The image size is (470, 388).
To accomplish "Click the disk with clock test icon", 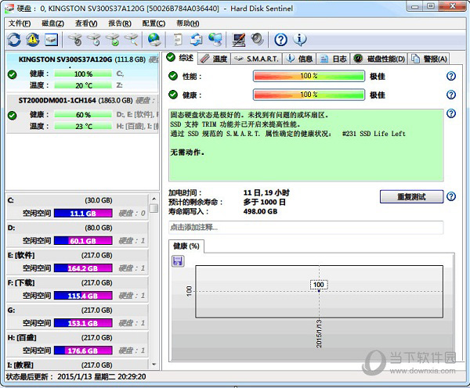I will tap(94, 40).
